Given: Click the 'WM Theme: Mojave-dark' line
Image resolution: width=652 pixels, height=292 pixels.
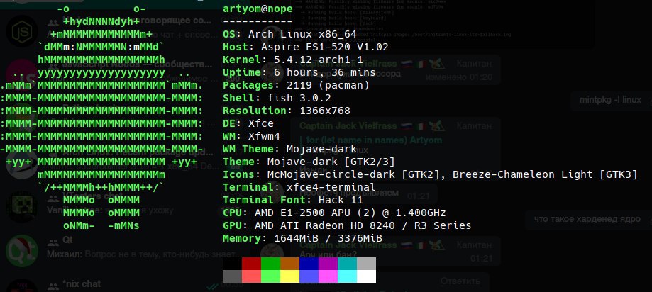Looking at the screenshot, I should coord(290,149).
